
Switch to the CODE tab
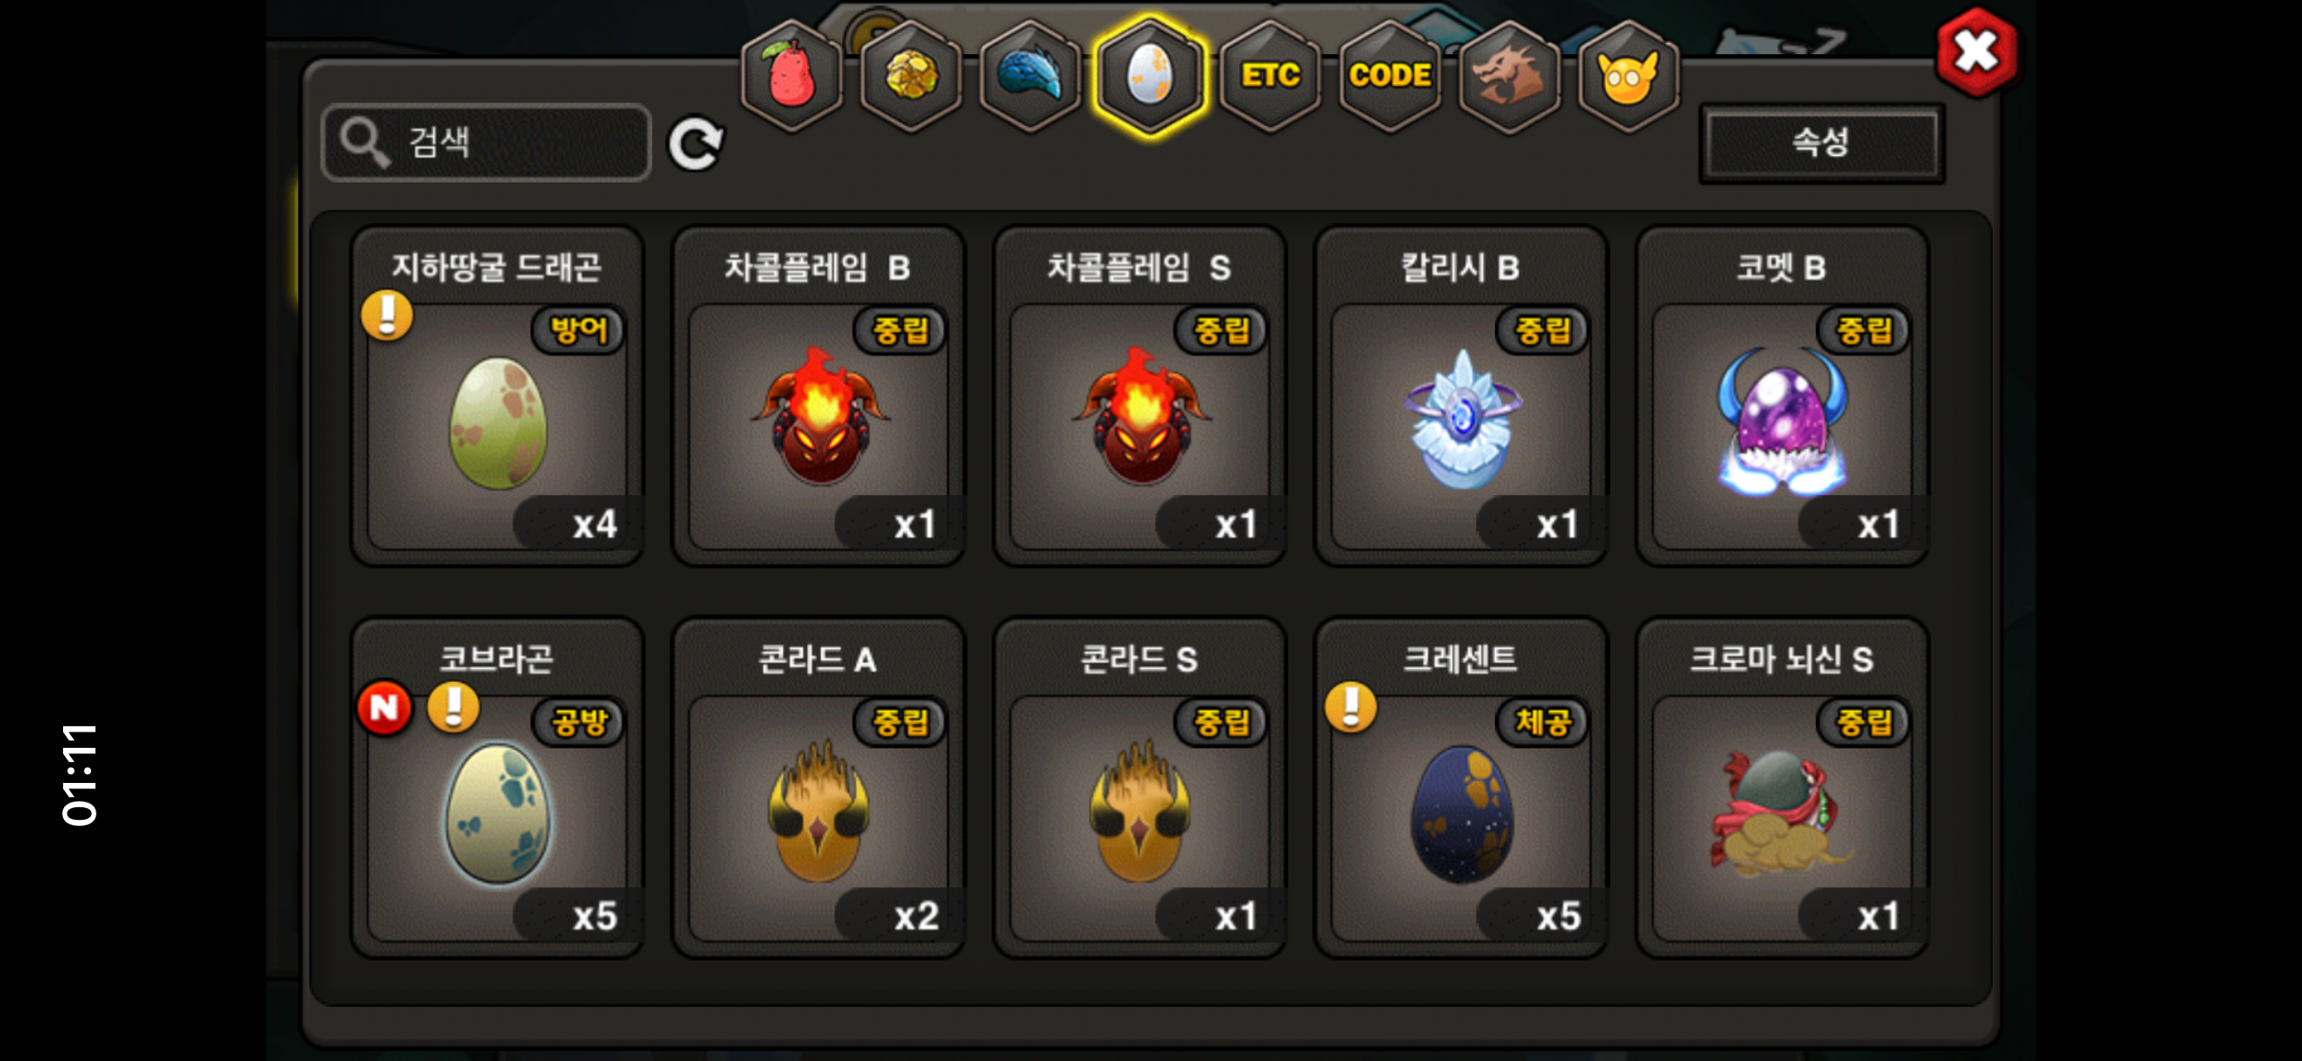coord(1390,76)
